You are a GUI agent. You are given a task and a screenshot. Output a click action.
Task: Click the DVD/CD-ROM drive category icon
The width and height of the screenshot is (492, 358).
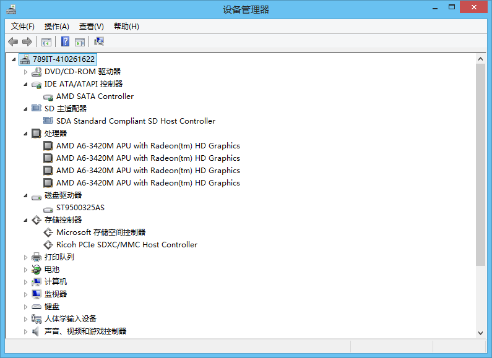37,72
